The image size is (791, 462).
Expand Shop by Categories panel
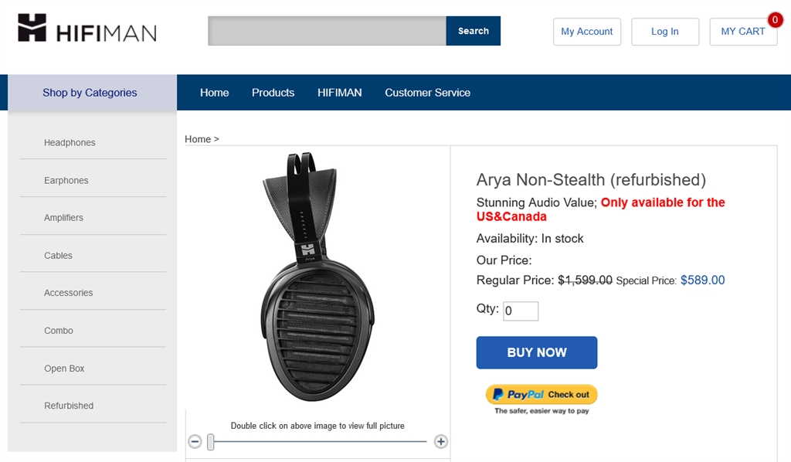click(x=90, y=93)
